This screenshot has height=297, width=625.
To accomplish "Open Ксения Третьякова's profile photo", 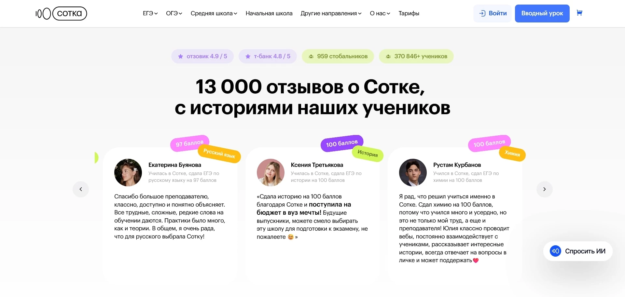I will 271,172.
